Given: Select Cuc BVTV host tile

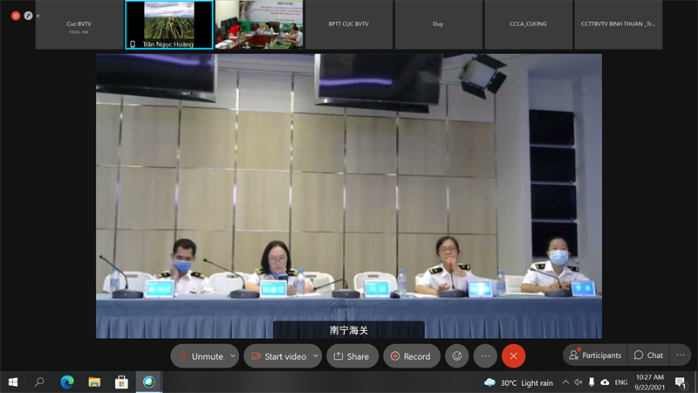Looking at the screenshot, I should (79, 24).
